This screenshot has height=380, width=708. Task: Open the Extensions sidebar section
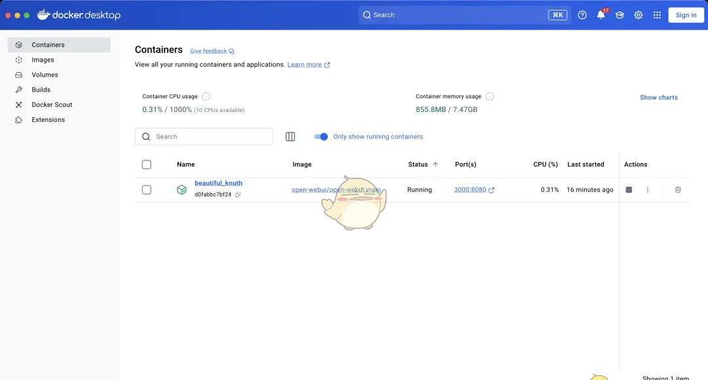59,120
